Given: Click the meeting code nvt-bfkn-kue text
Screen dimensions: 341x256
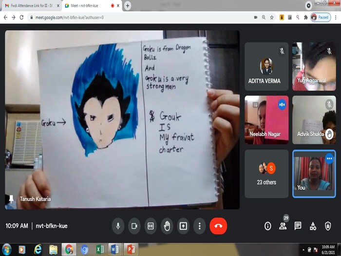Looking at the screenshot, I should [52, 226].
